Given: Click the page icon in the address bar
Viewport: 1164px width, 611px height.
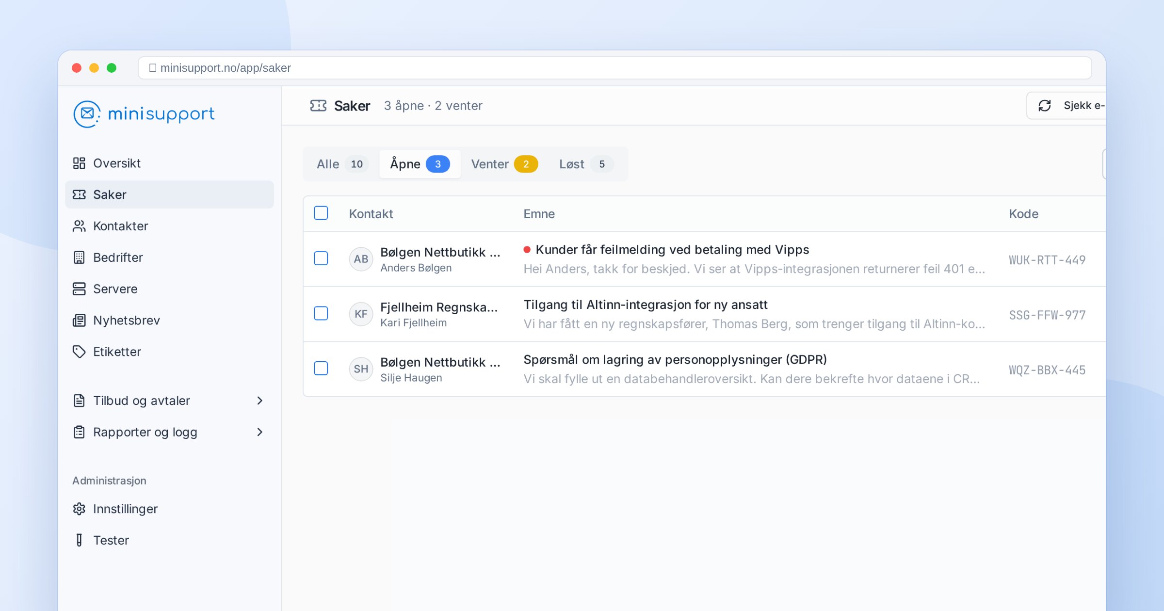Looking at the screenshot, I should [x=153, y=68].
